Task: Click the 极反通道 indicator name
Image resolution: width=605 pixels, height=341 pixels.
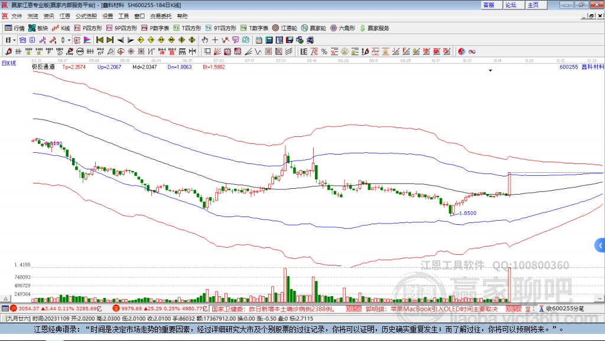Action: 43,67
